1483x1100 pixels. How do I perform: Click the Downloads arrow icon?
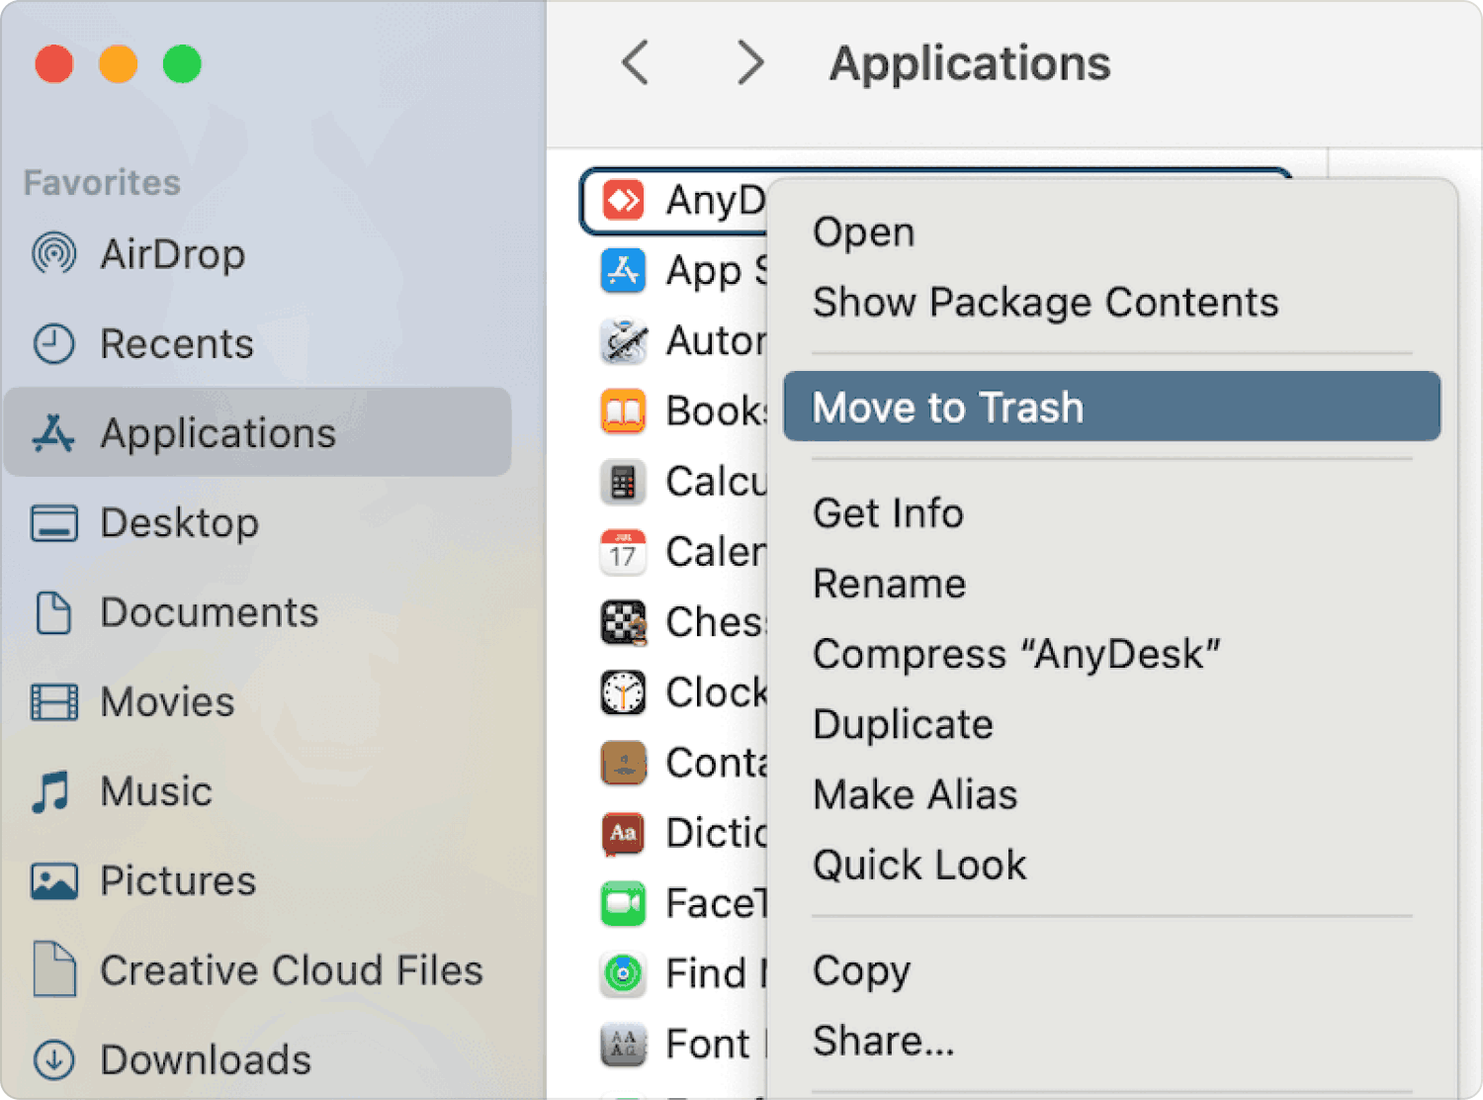[53, 1059]
